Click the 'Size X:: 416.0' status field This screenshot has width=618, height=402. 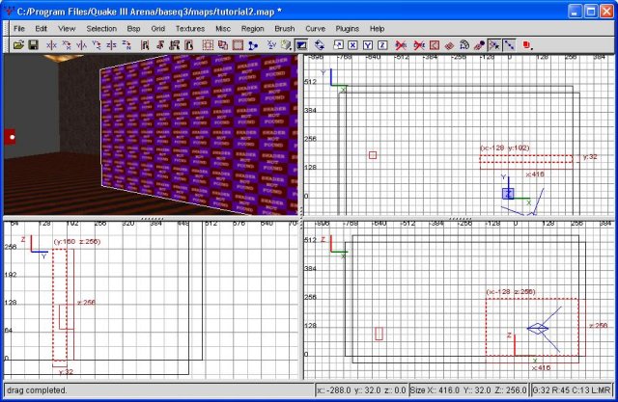[x=468, y=390]
